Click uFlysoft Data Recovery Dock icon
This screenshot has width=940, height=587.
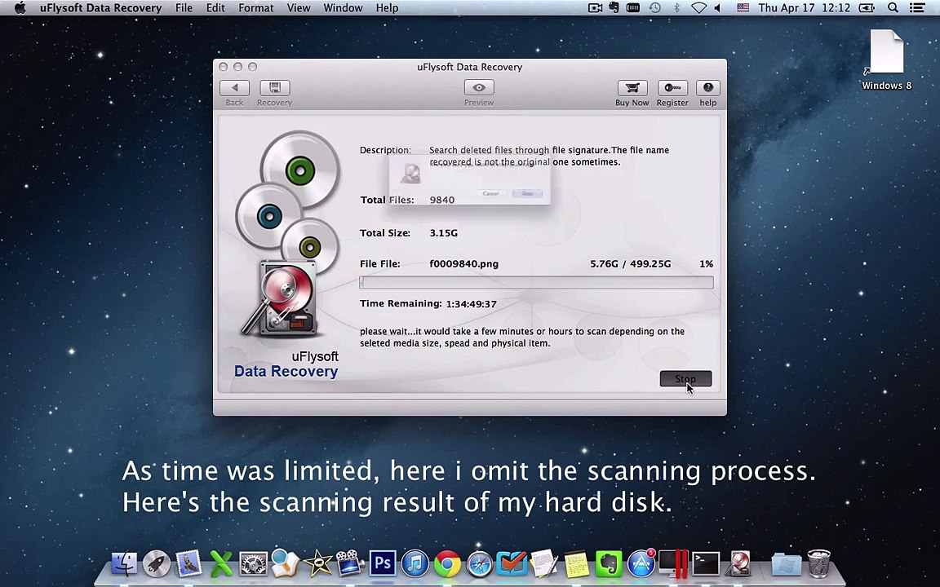click(738, 563)
